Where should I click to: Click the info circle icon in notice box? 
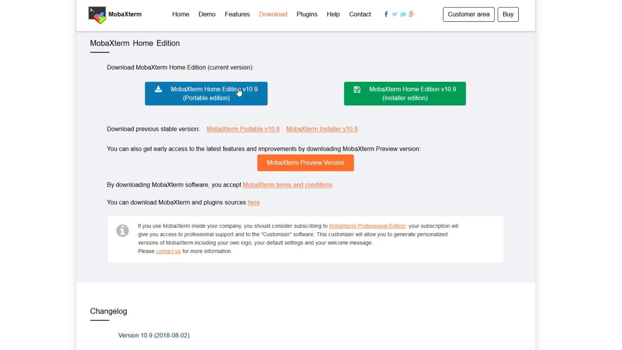pos(122,230)
